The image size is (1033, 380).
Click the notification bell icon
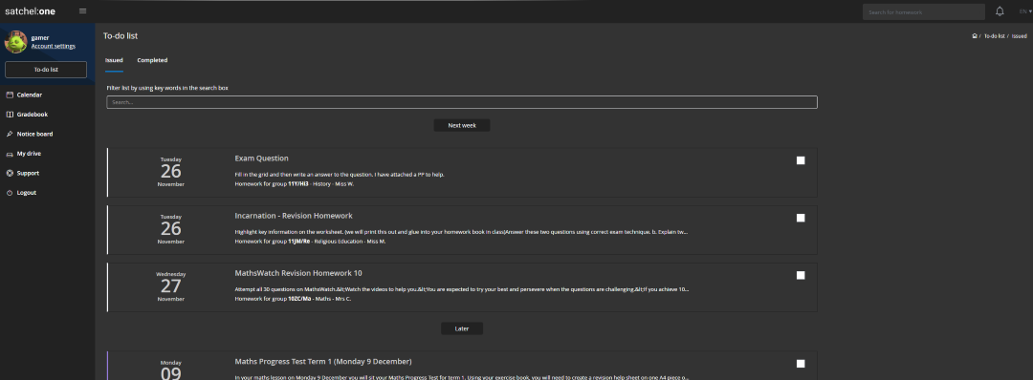click(x=1000, y=11)
